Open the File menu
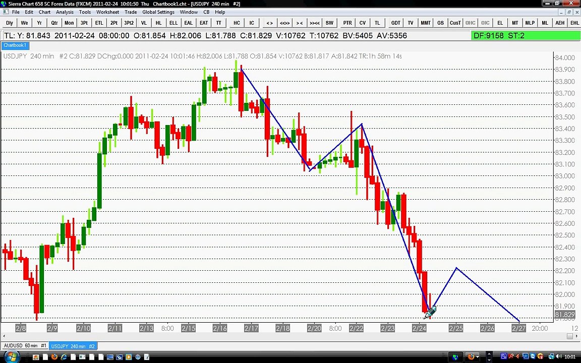Viewport: 581px width, 363px height. pyautogui.click(x=16, y=12)
